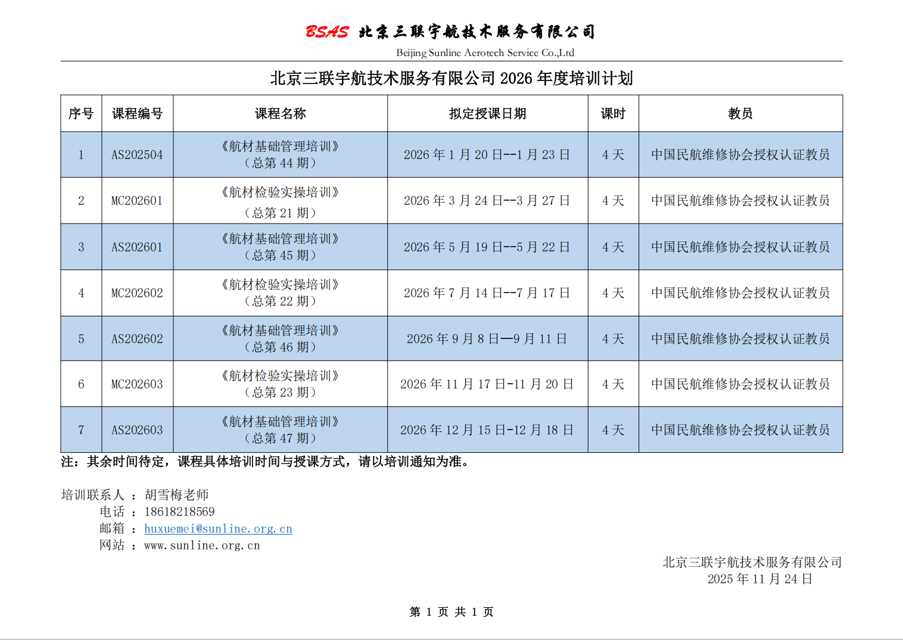Click the www.sunline.org.cn website address
The height and width of the screenshot is (640, 903).
tap(201, 545)
